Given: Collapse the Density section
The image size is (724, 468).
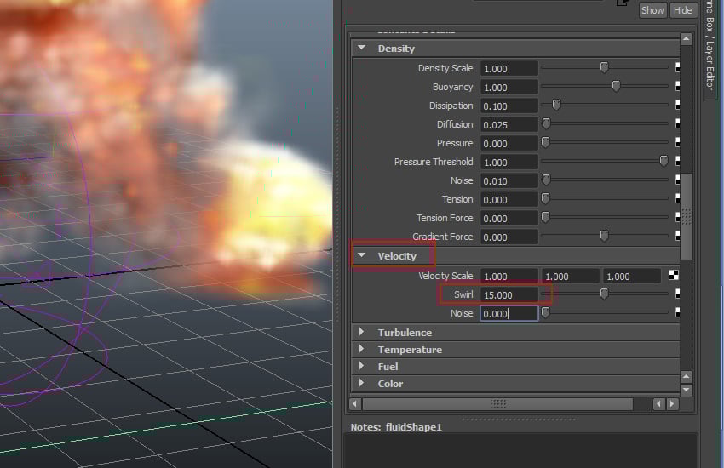Looking at the screenshot, I should [361, 49].
